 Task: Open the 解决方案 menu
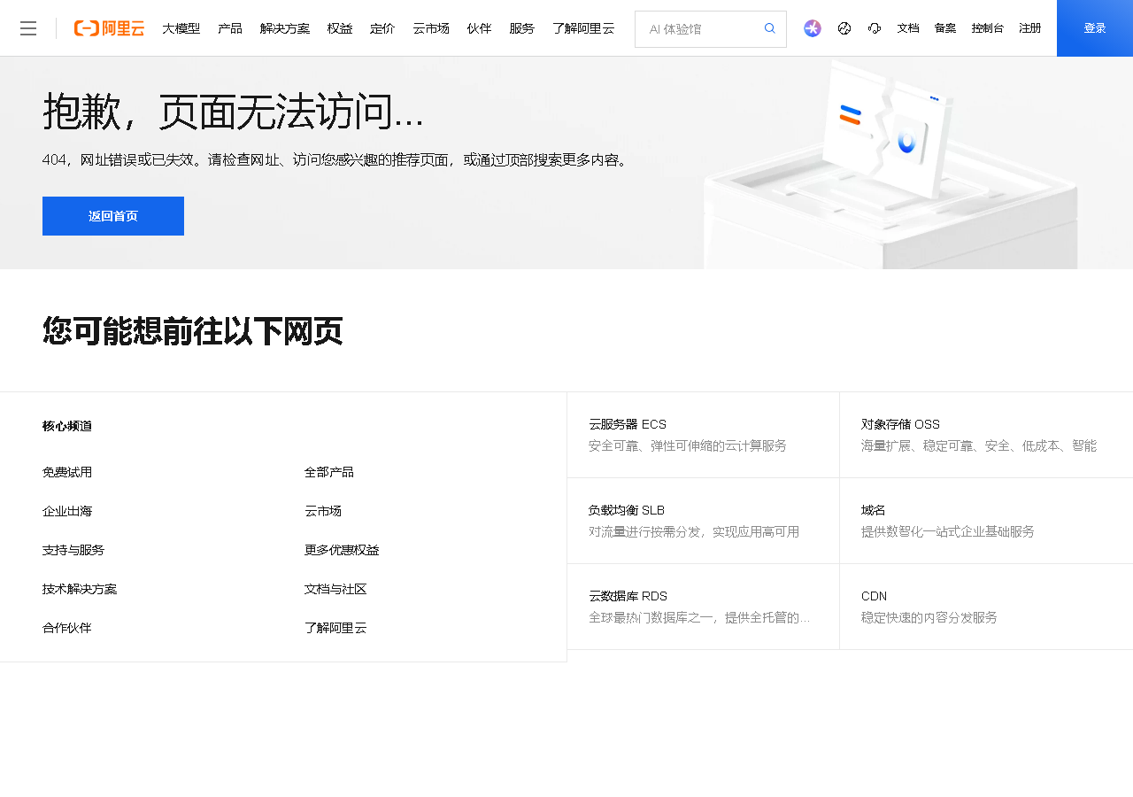click(285, 28)
